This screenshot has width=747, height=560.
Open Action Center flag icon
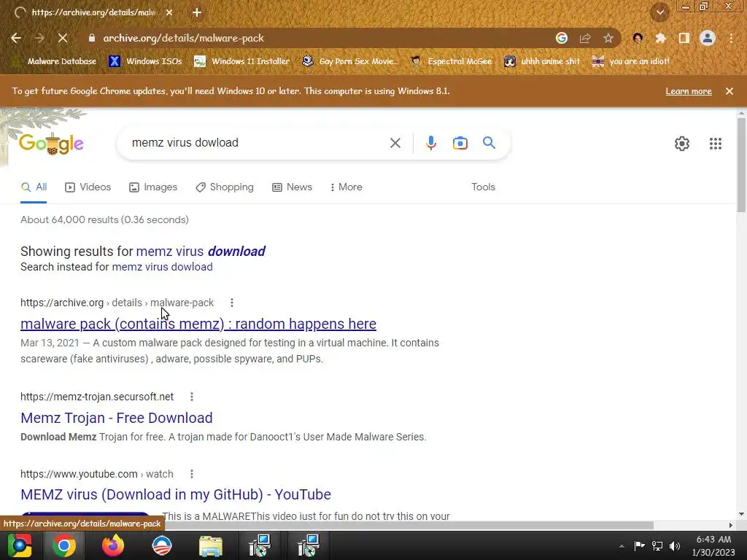tap(639, 545)
